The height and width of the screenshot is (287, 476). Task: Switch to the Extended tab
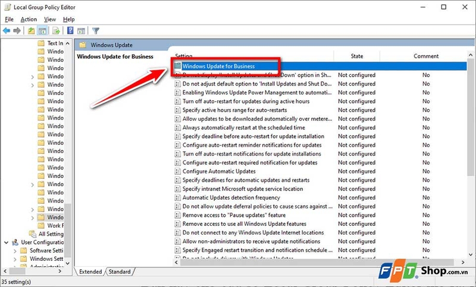click(90, 272)
